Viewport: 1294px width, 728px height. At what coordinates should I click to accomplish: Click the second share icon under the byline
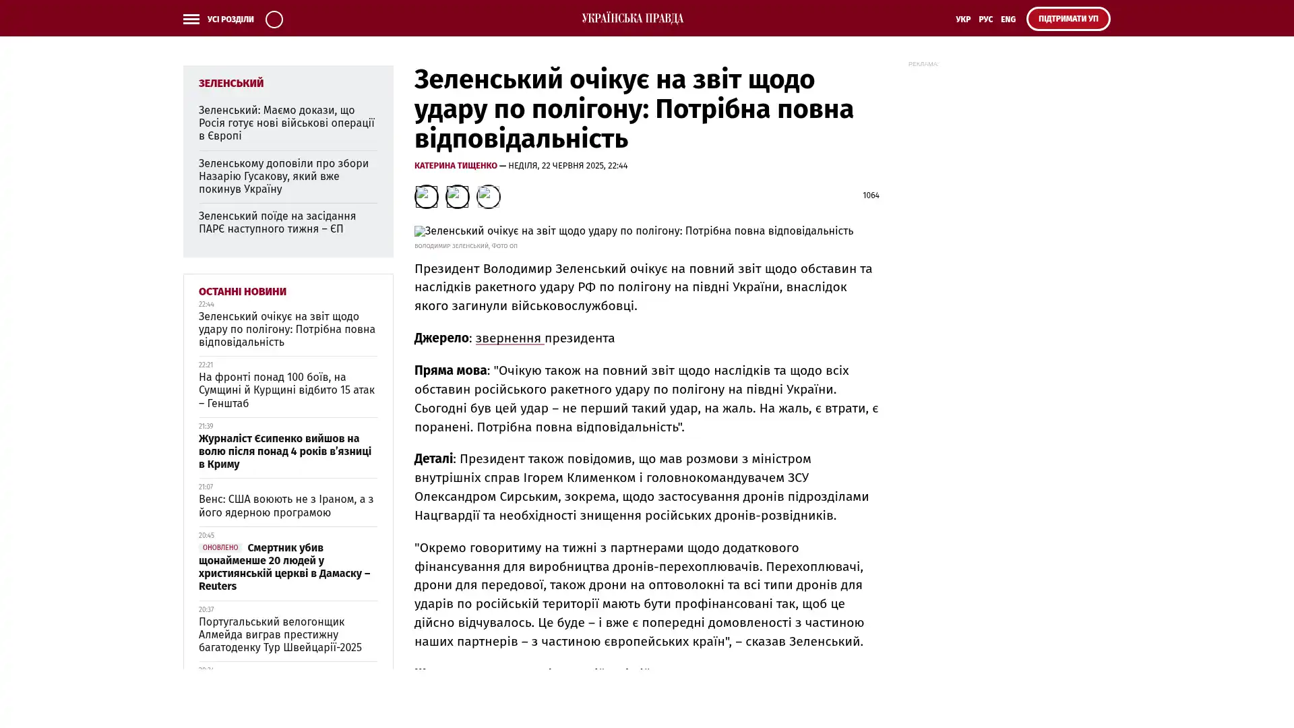coord(457,197)
